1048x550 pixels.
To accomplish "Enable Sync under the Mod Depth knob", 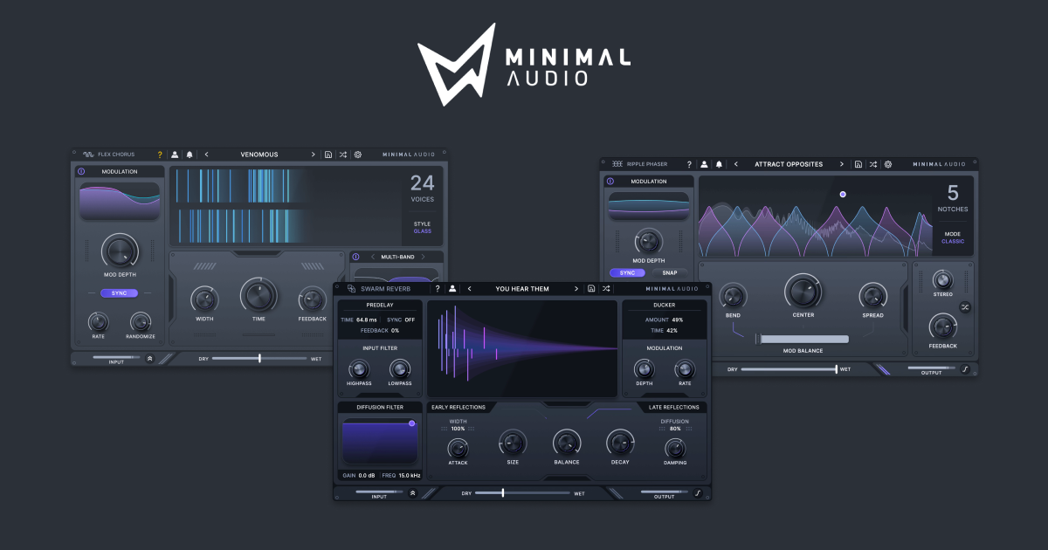I will coord(120,294).
